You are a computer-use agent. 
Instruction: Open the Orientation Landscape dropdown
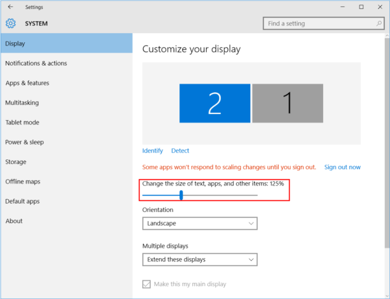pyautogui.click(x=200, y=223)
